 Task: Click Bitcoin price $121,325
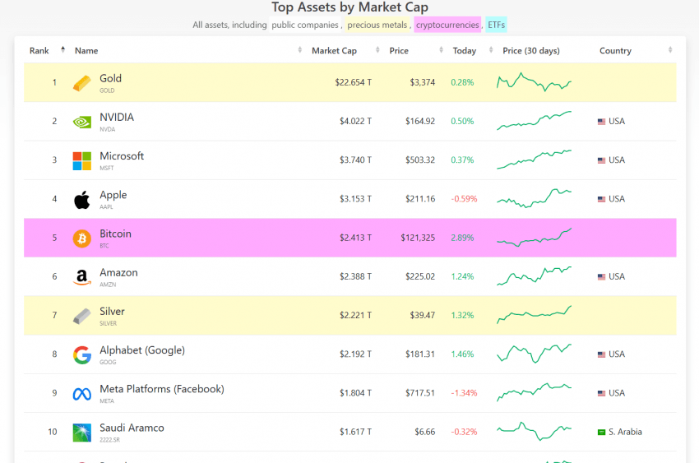tap(418, 238)
